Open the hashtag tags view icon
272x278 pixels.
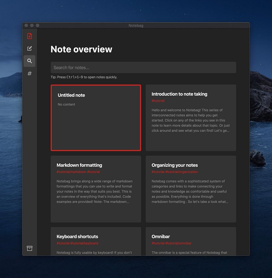(29, 73)
